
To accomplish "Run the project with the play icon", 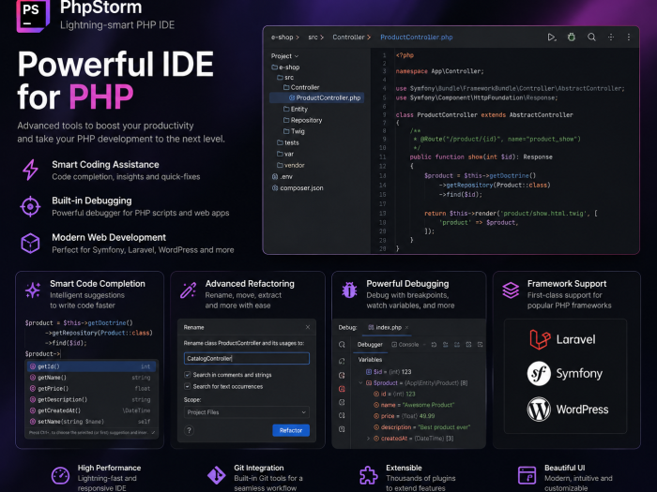I will pyautogui.click(x=552, y=37).
